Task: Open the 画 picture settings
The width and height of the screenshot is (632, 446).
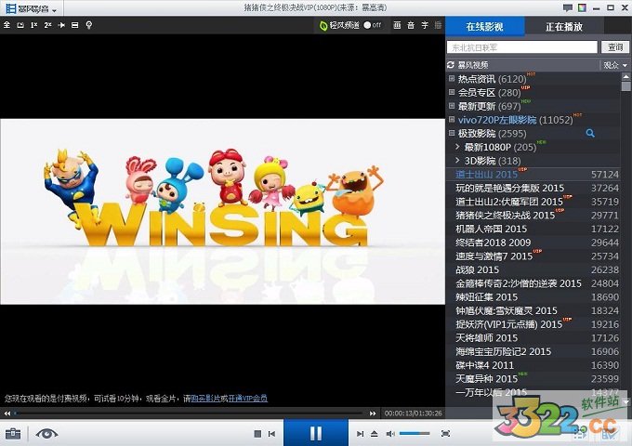Action: [x=397, y=25]
